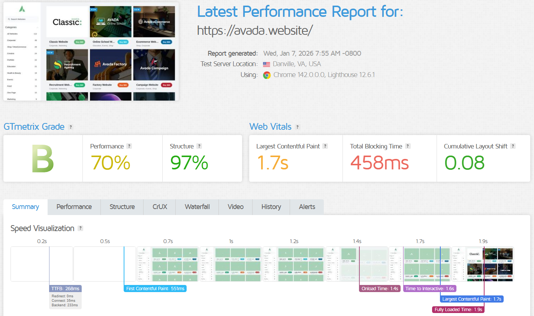Open the https://avada.website/ URL link
The image size is (534, 316).
255,31
